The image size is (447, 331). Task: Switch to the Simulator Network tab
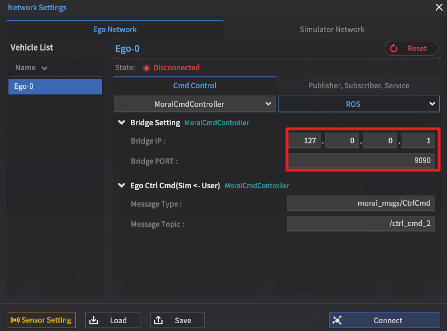332,29
